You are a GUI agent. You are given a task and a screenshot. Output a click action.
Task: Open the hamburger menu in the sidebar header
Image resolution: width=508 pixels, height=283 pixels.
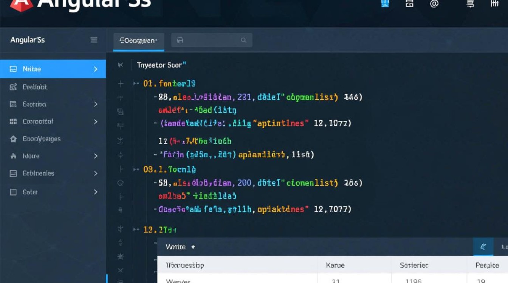click(94, 40)
